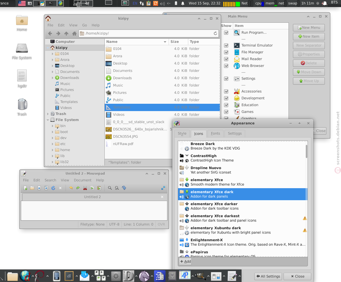
Task: Click the Paste icon in Mousepad toolbar
Action: (99, 188)
